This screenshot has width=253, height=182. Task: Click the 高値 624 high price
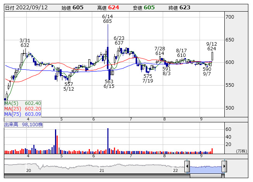click(108, 8)
